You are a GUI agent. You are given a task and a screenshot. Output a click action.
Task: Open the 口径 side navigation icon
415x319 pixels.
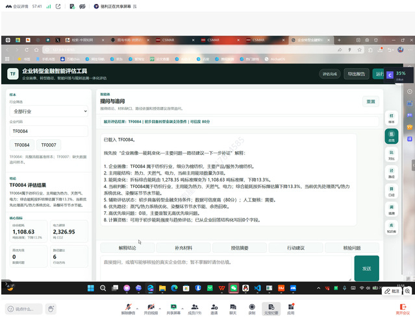tap(392, 191)
